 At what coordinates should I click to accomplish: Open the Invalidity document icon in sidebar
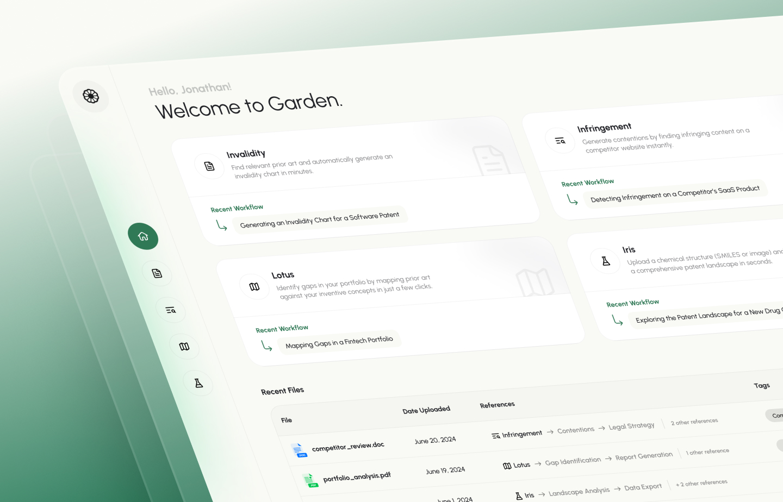(157, 273)
